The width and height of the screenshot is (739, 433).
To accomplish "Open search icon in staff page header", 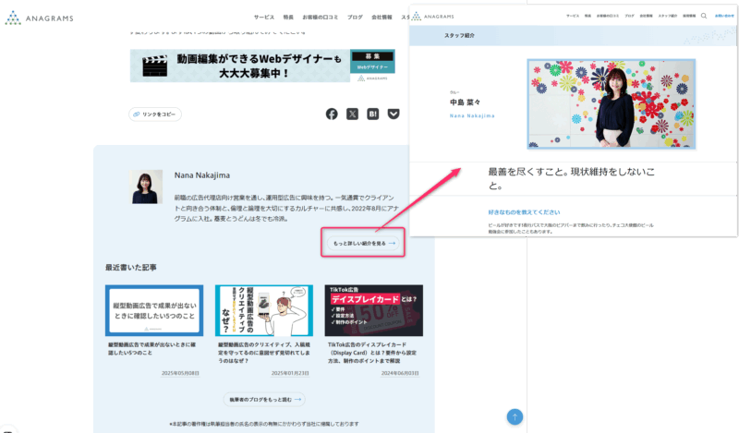I will tap(704, 16).
